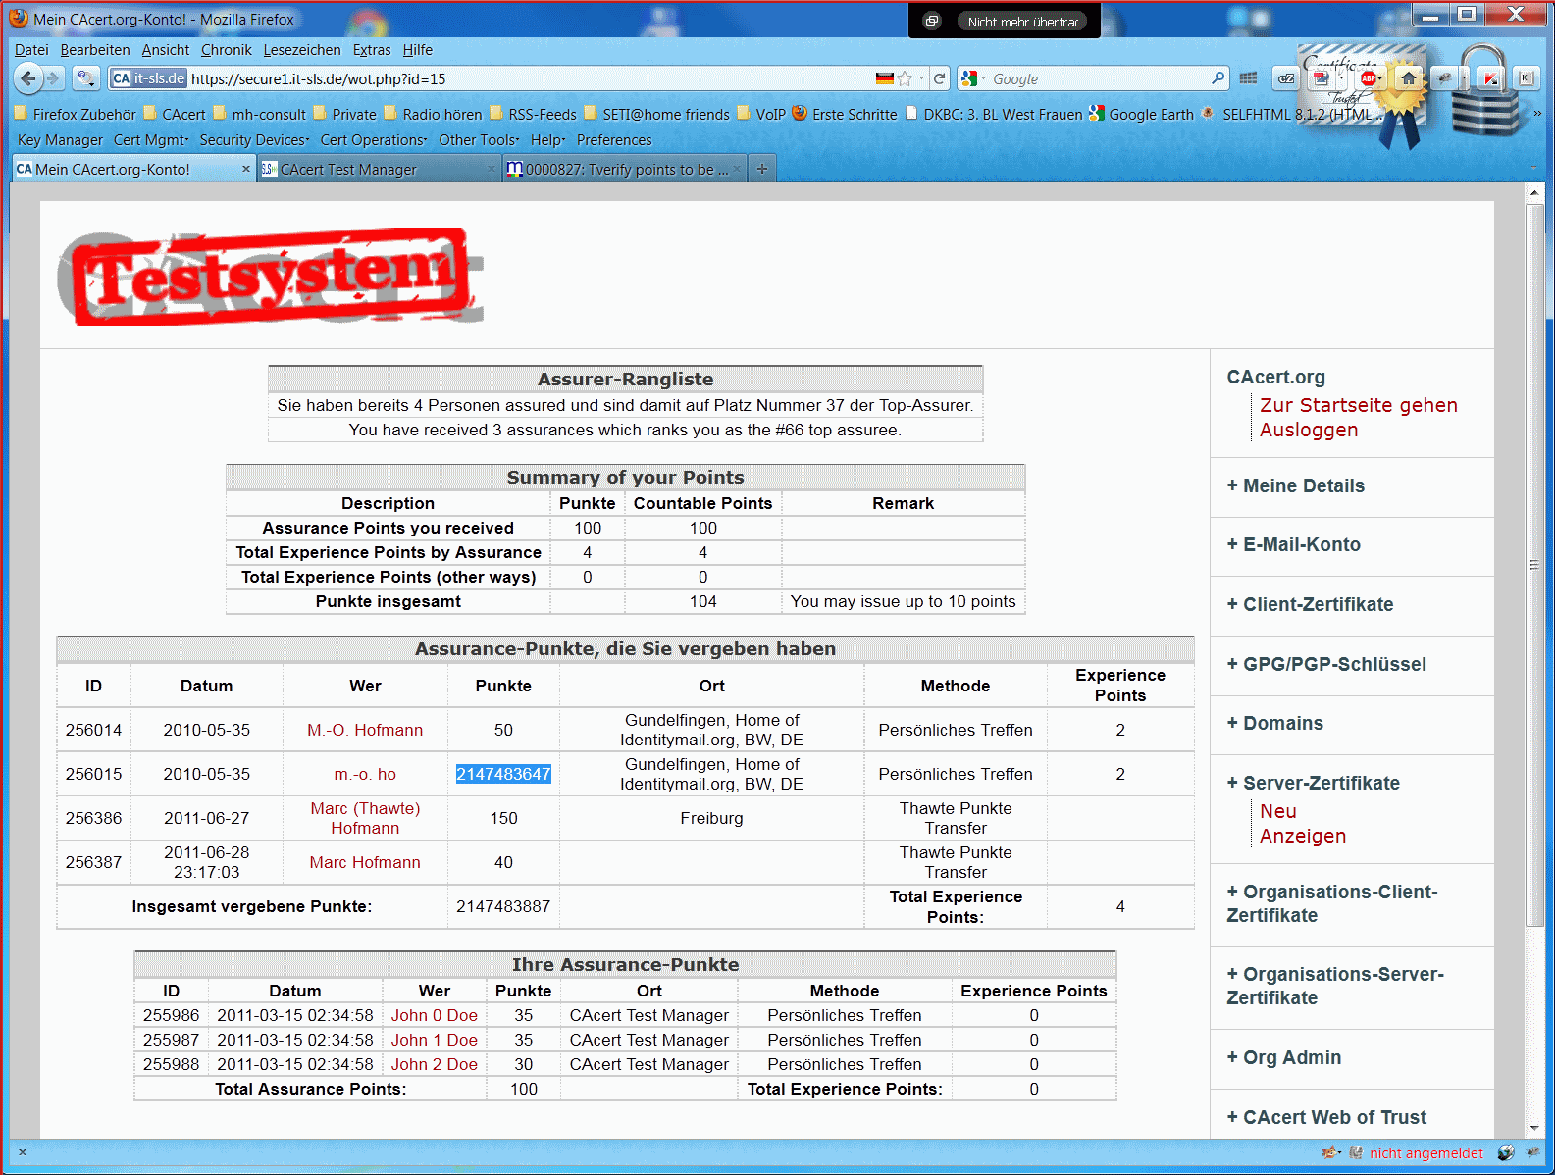Click the grey K keyboard toolbar icon
Viewport: 1555px width, 1175px height.
(x=1526, y=78)
